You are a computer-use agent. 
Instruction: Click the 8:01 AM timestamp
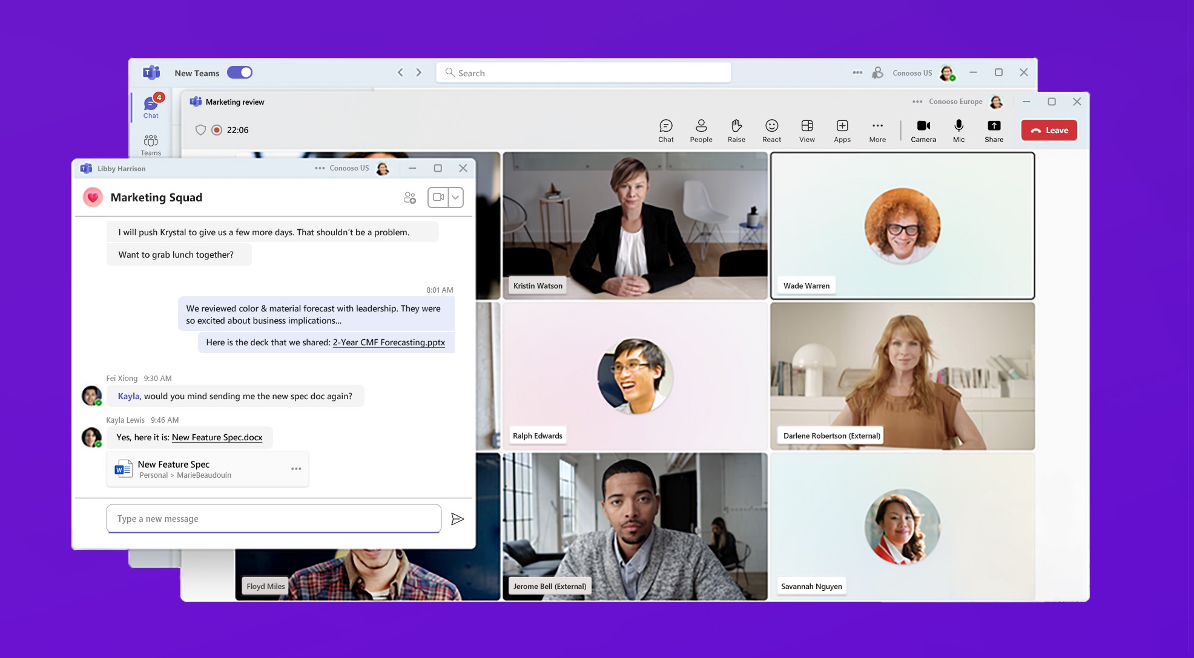[440, 290]
